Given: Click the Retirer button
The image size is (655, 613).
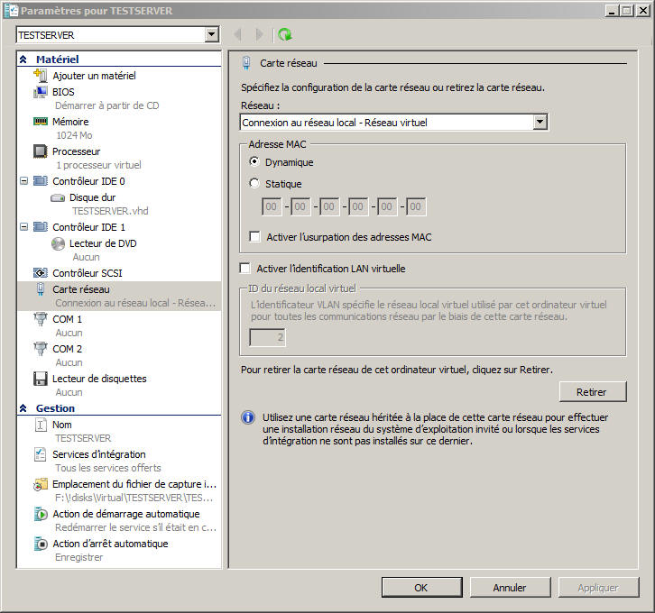Looking at the screenshot, I should pos(591,392).
